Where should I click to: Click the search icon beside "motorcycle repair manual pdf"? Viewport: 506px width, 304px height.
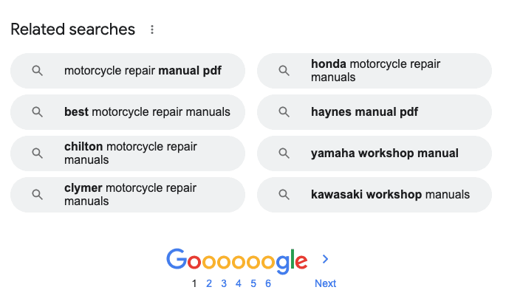38,71
